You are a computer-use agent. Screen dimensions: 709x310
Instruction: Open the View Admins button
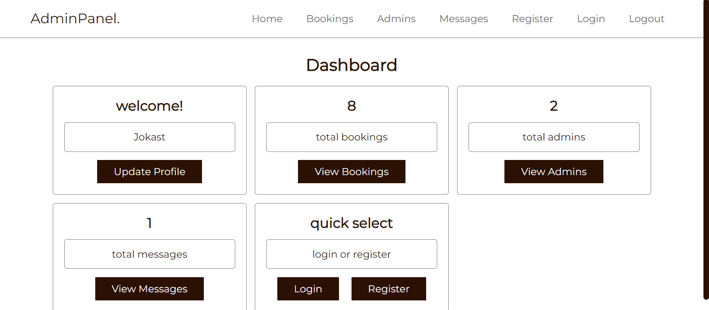[554, 171]
